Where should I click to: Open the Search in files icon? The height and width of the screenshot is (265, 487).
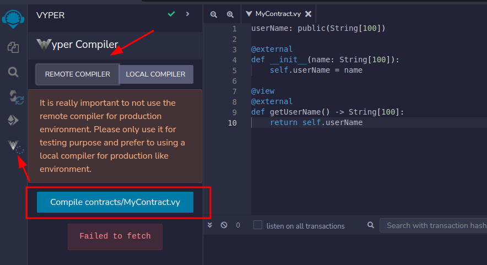[13, 72]
